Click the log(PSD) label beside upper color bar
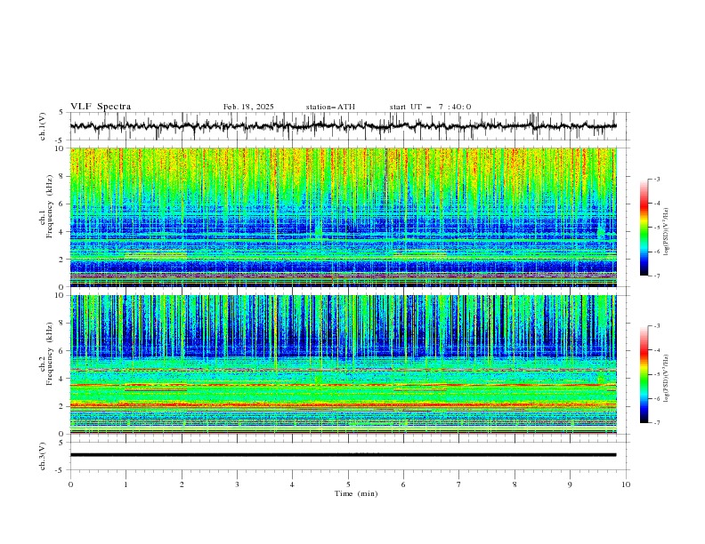705x544 pixels. point(667,232)
